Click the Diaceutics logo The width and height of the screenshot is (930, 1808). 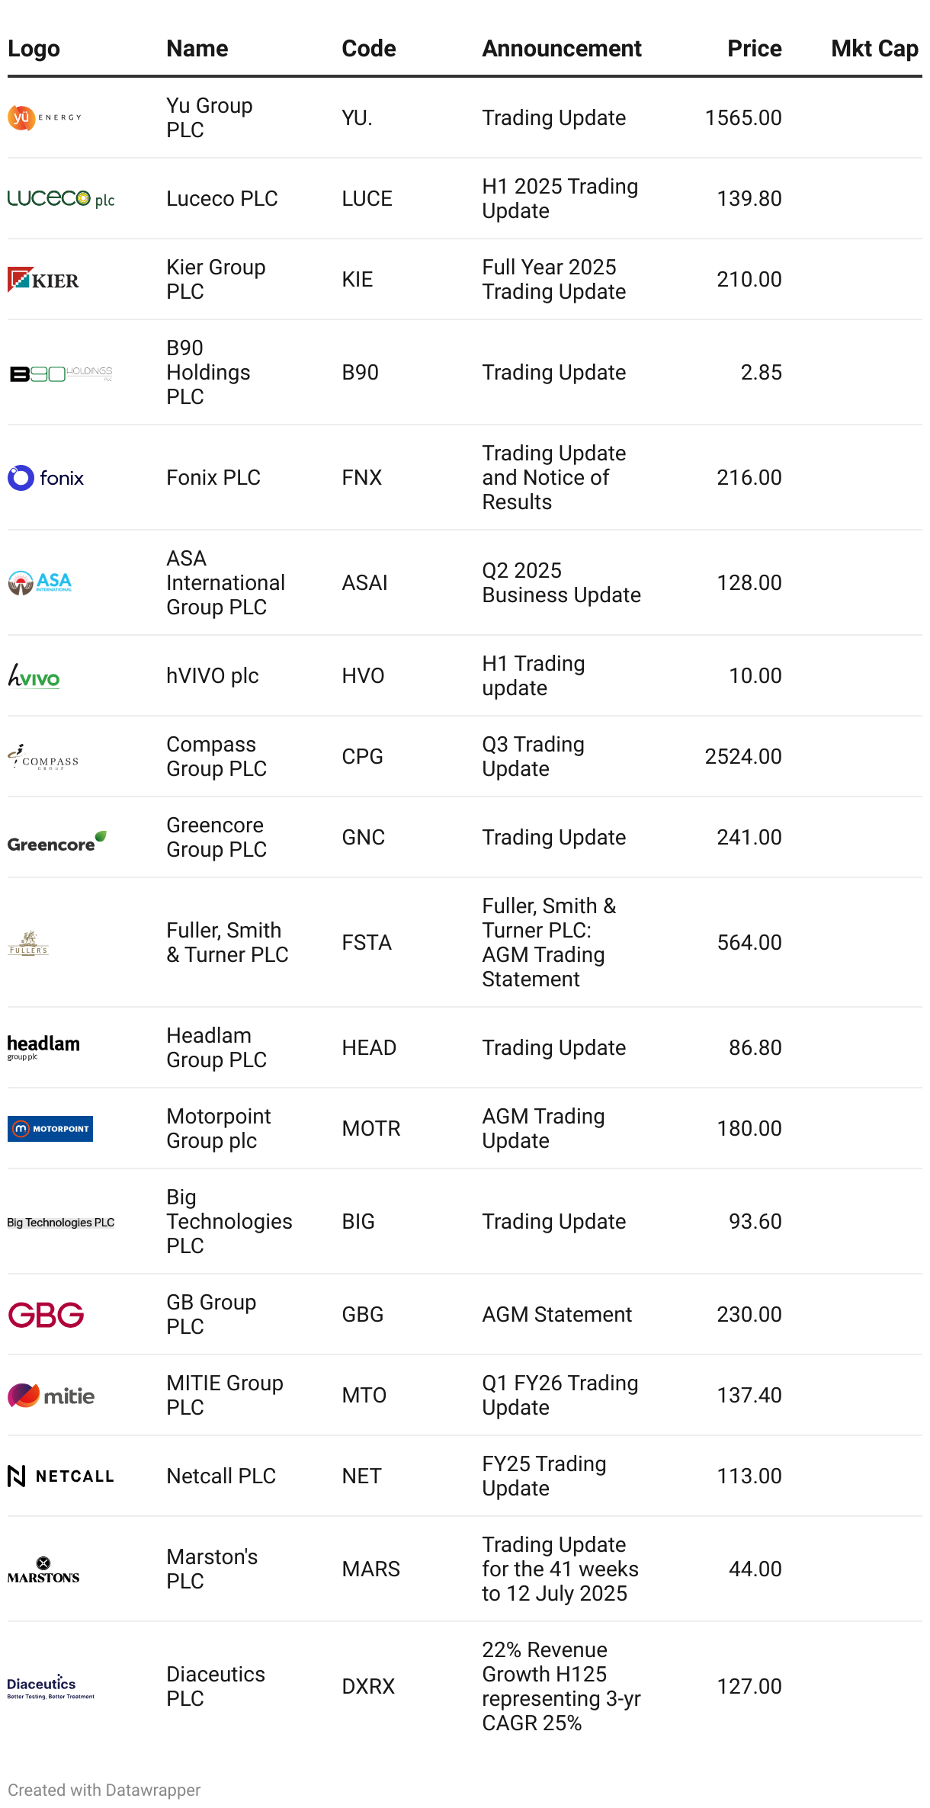pyautogui.click(x=51, y=1687)
